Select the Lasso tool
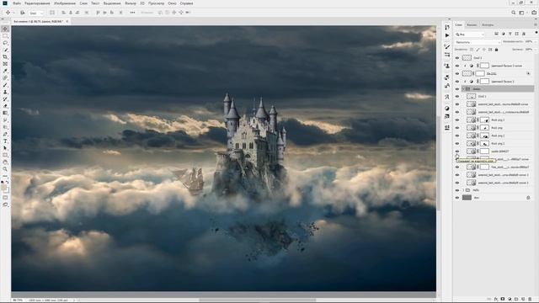This screenshot has width=539, height=303. click(5, 43)
